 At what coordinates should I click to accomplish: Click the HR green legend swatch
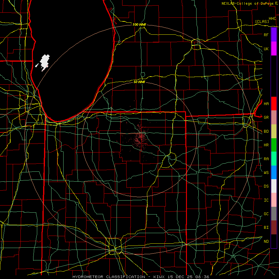tap(274, 145)
